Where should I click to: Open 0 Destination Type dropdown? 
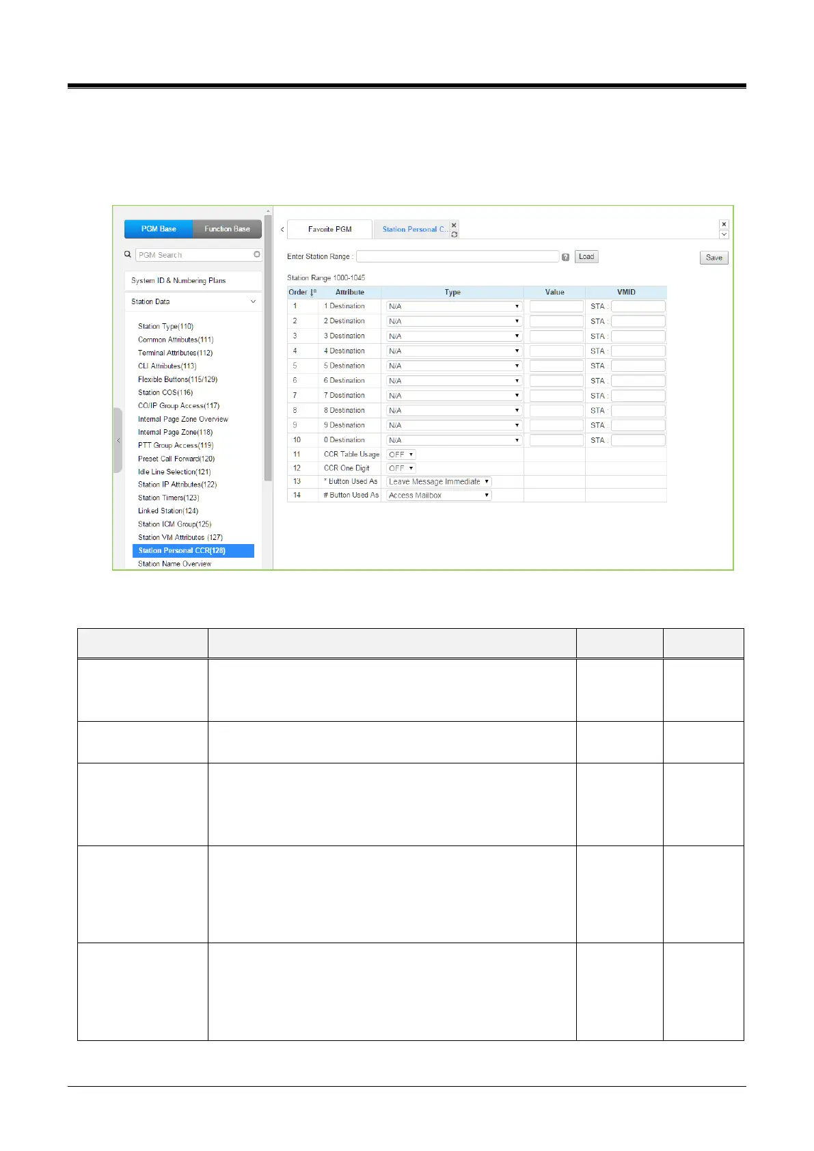click(x=454, y=440)
